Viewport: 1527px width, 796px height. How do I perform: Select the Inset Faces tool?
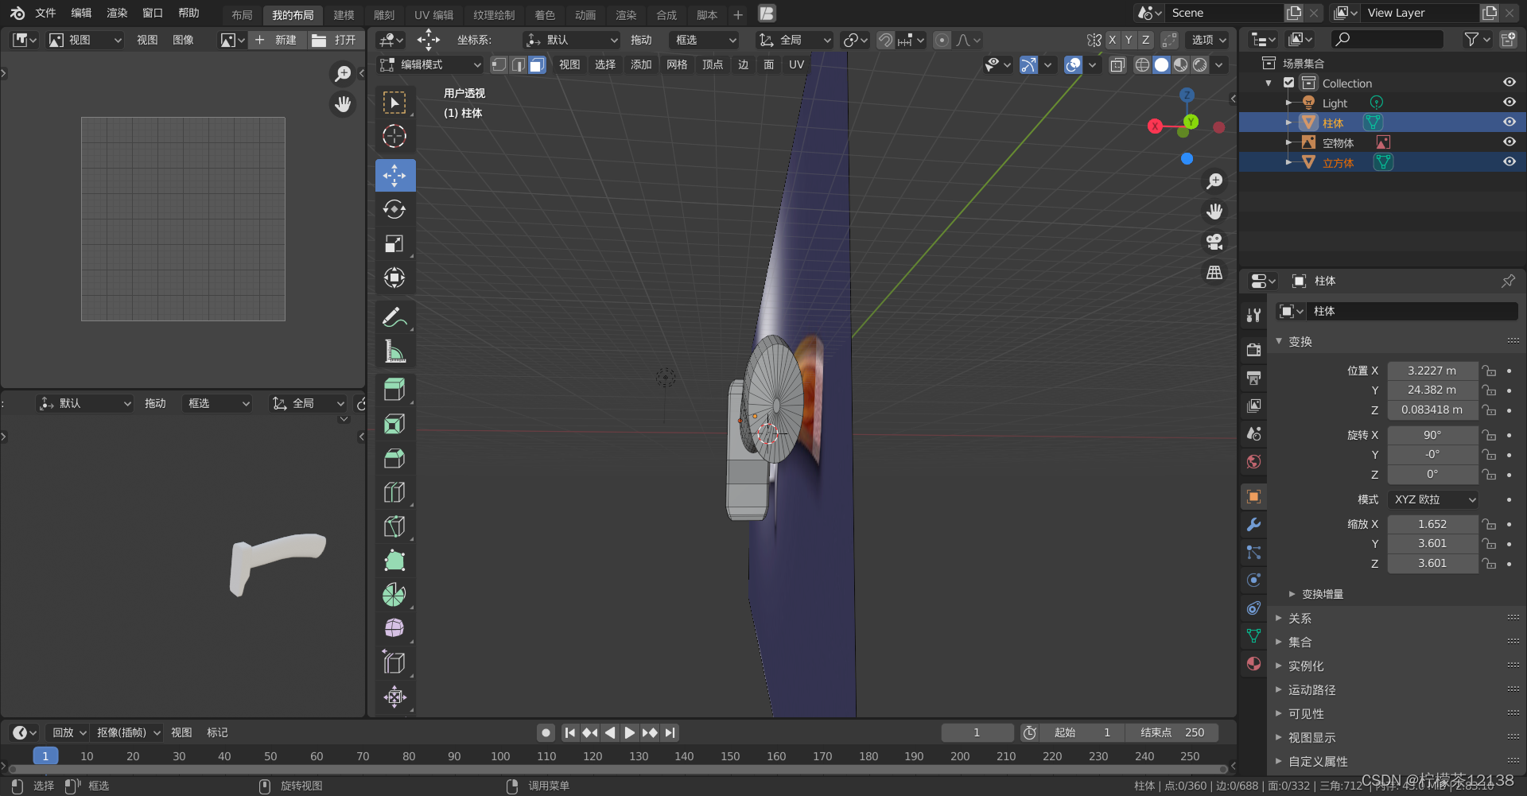pyautogui.click(x=394, y=424)
